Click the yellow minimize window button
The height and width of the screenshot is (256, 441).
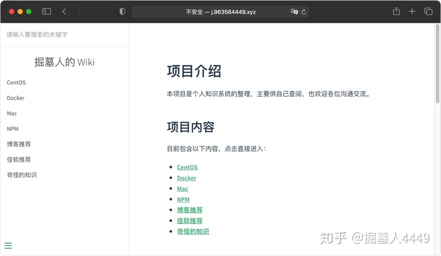point(20,12)
